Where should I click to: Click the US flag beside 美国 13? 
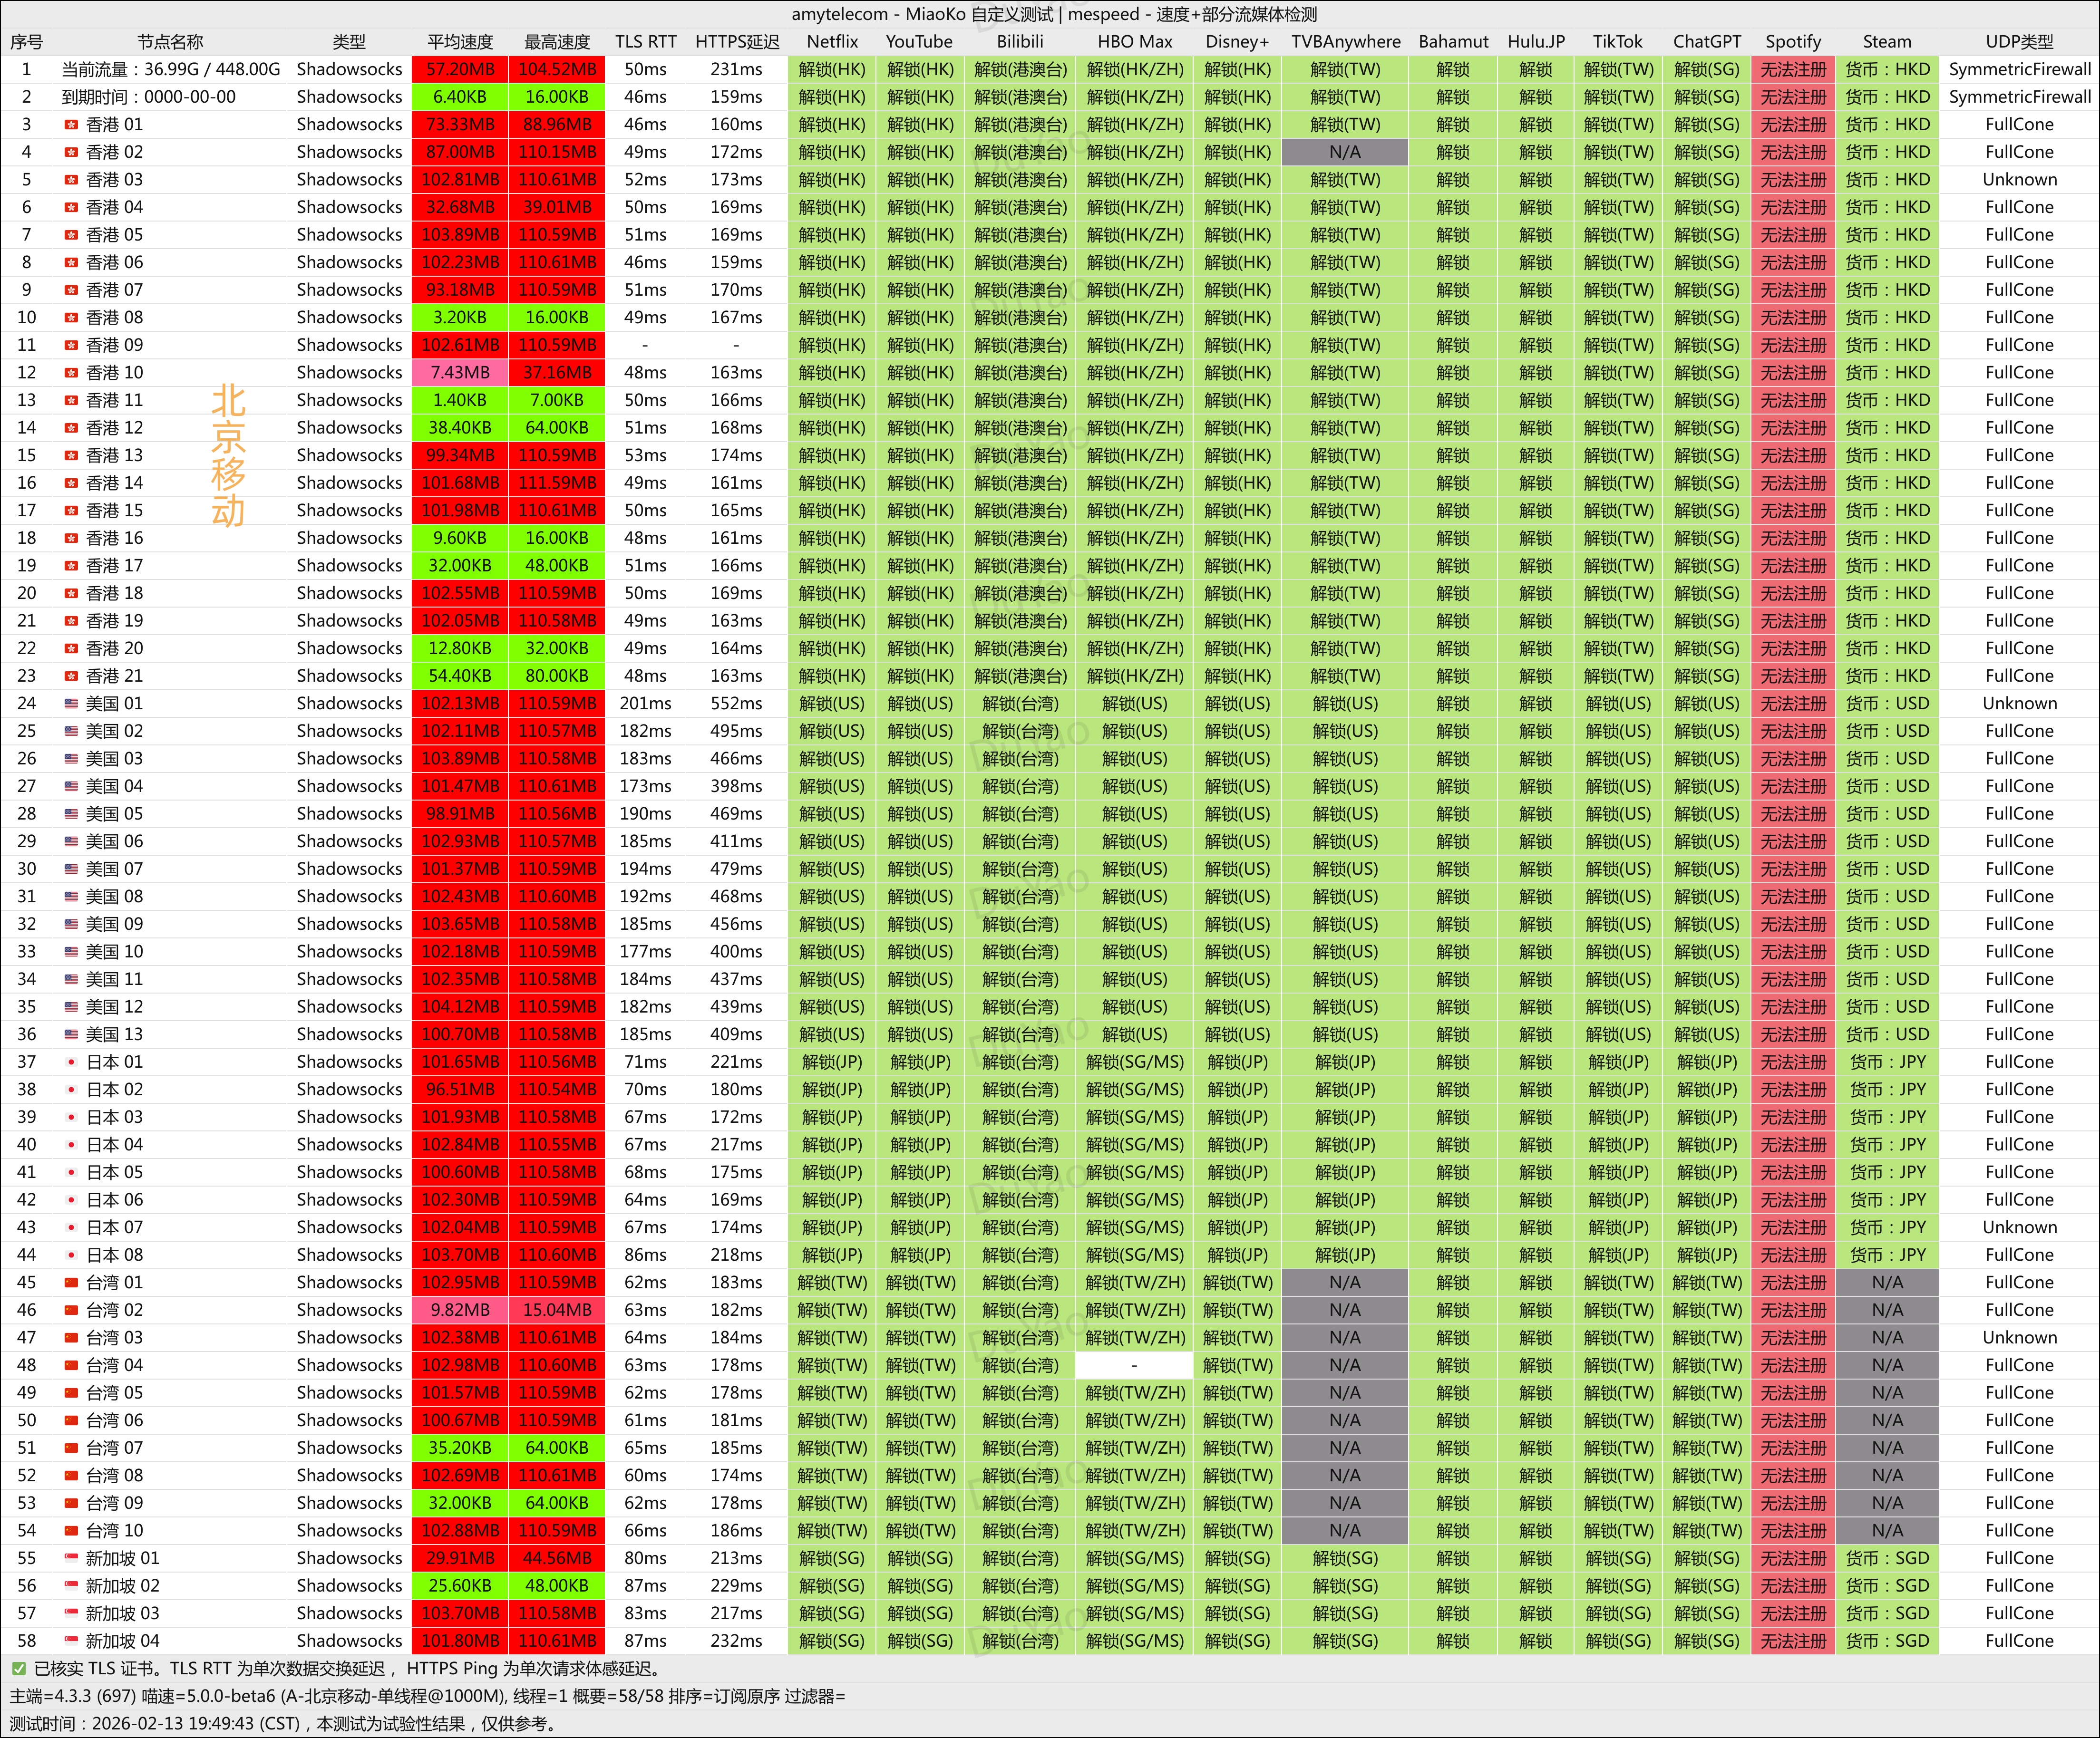[x=71, y=1034]
